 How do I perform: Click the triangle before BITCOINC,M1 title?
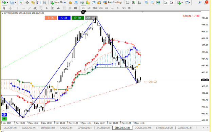pos(3,13)
